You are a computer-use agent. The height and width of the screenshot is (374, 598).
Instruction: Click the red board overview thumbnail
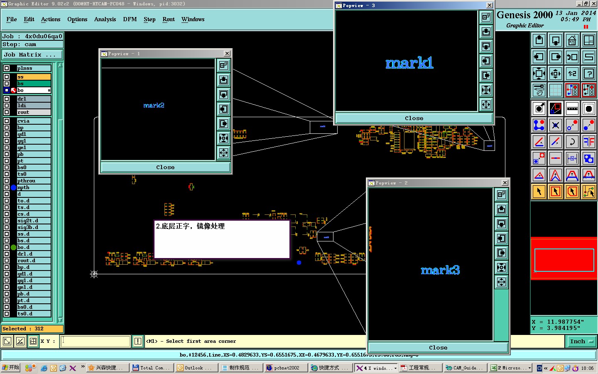coord(564,258)
